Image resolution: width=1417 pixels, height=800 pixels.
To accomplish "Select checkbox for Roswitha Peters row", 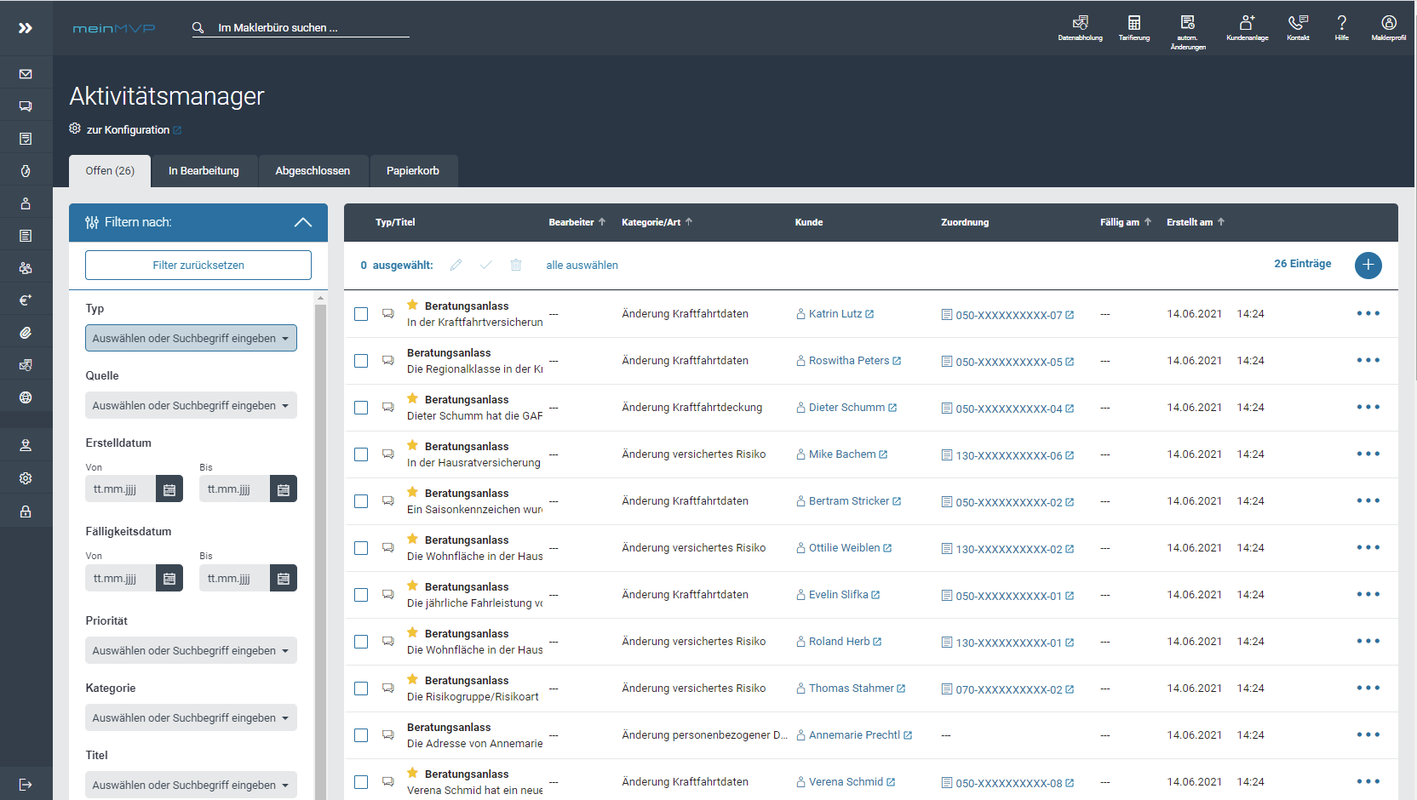I will pyautogui.click(x=361, y=361).
